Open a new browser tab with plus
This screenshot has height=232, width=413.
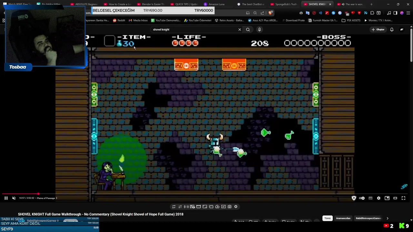[x=371, y=4]
